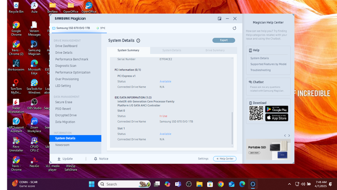
Task: Open Recycle Bin desktop icon
Action: pos(16,7)
